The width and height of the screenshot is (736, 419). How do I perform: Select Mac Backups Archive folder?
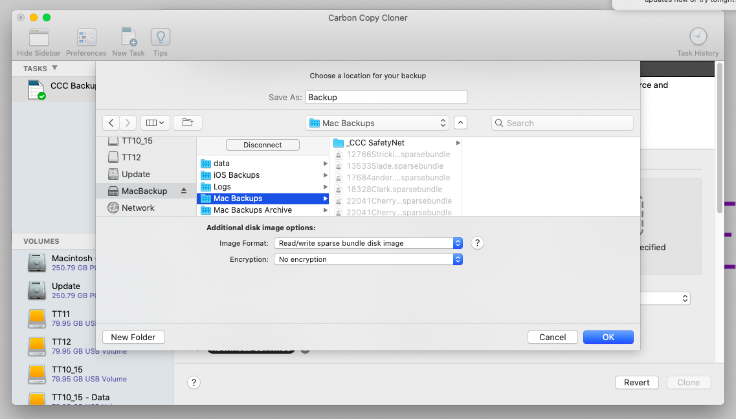coord(252,210)
